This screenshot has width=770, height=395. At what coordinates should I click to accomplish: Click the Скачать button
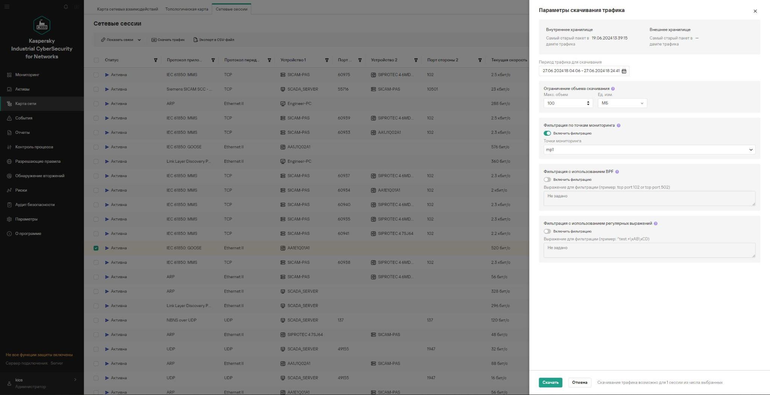550,383
